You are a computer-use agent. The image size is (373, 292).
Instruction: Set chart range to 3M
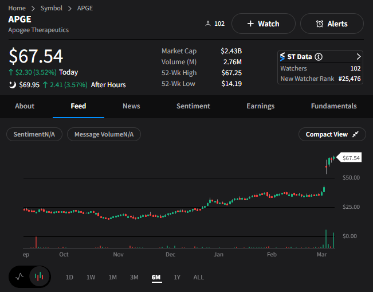pyautogui.click(x=134, y=277)
